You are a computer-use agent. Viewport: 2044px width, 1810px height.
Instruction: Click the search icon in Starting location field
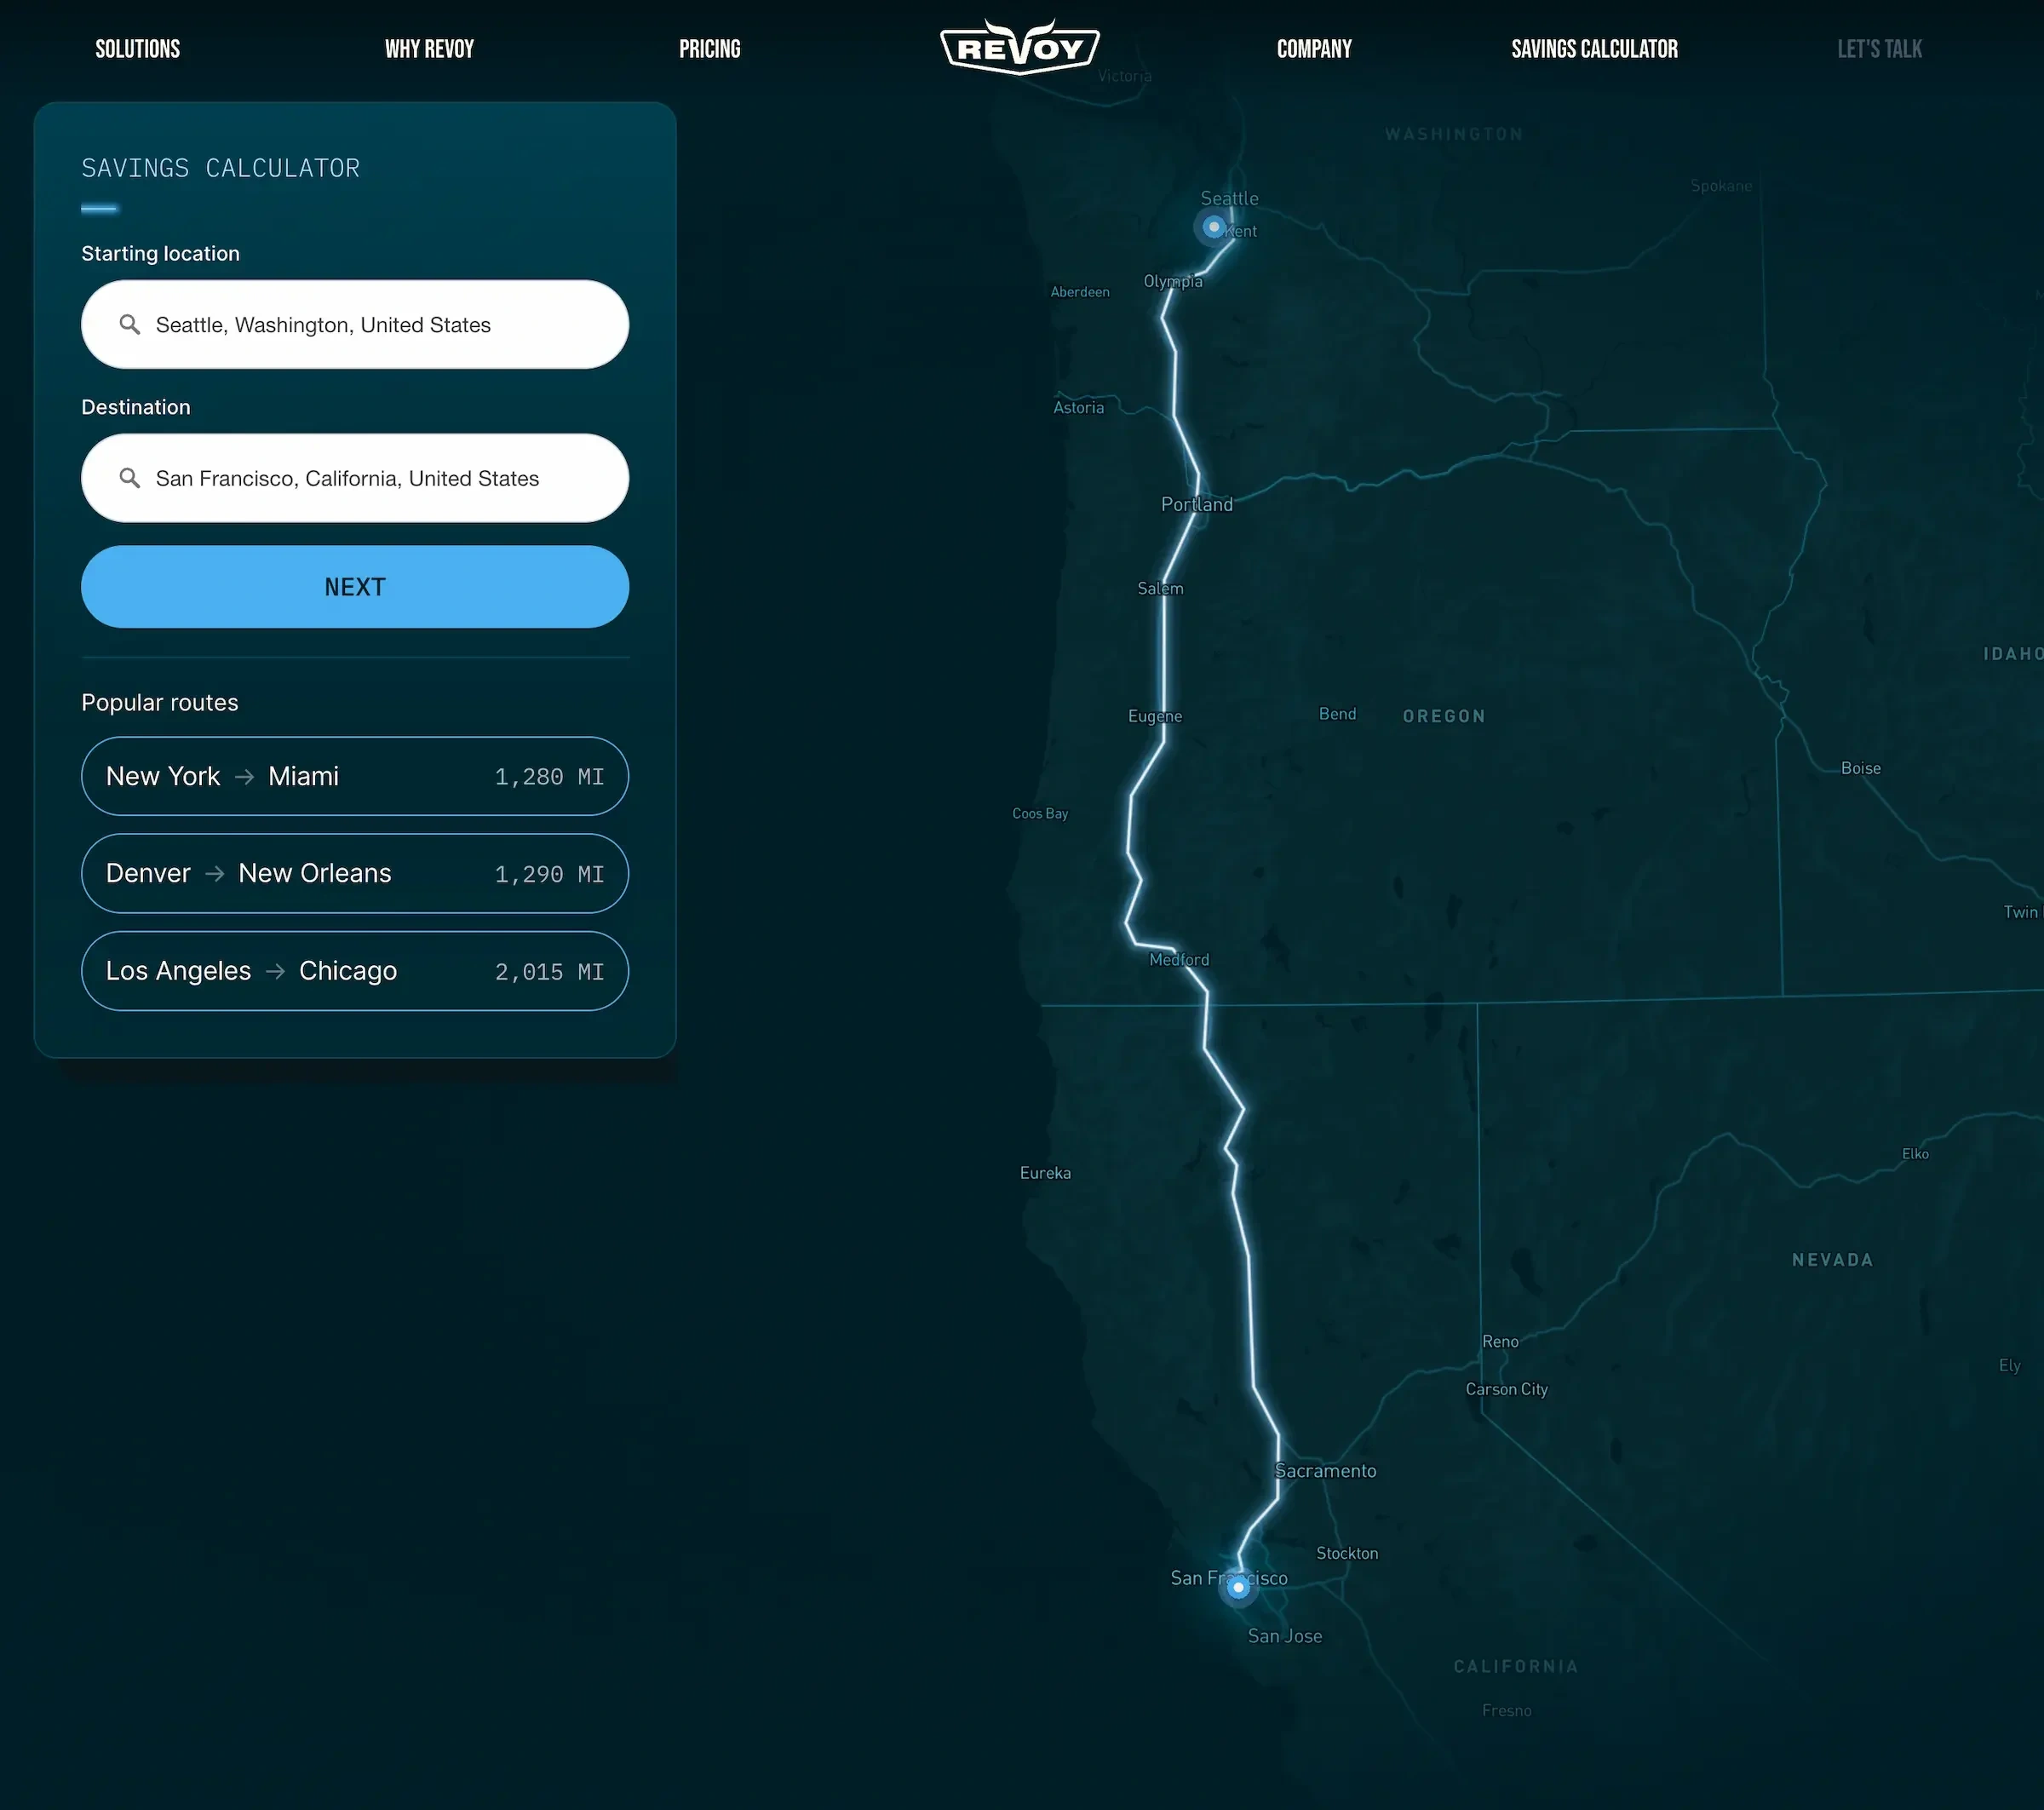[x=129, y=324]
